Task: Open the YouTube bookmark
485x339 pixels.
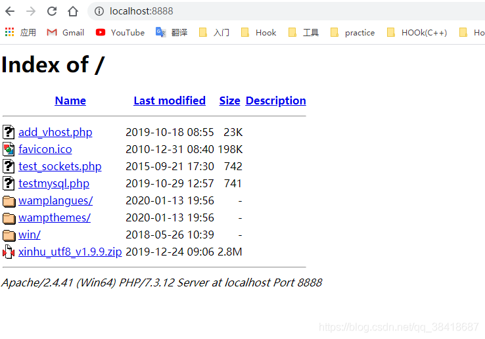Action: [x=120, y=32]
